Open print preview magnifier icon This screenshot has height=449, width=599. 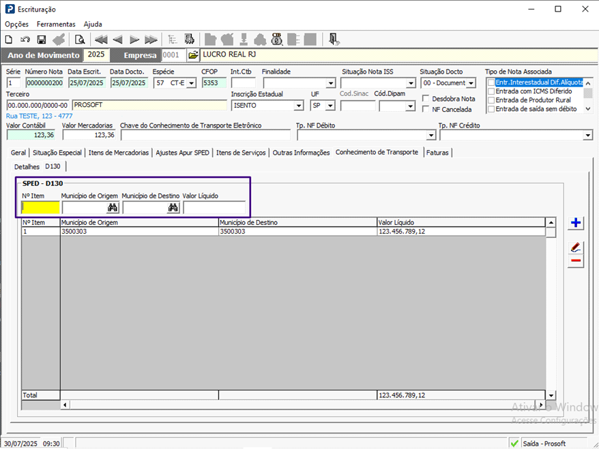[x=80, y=40]
